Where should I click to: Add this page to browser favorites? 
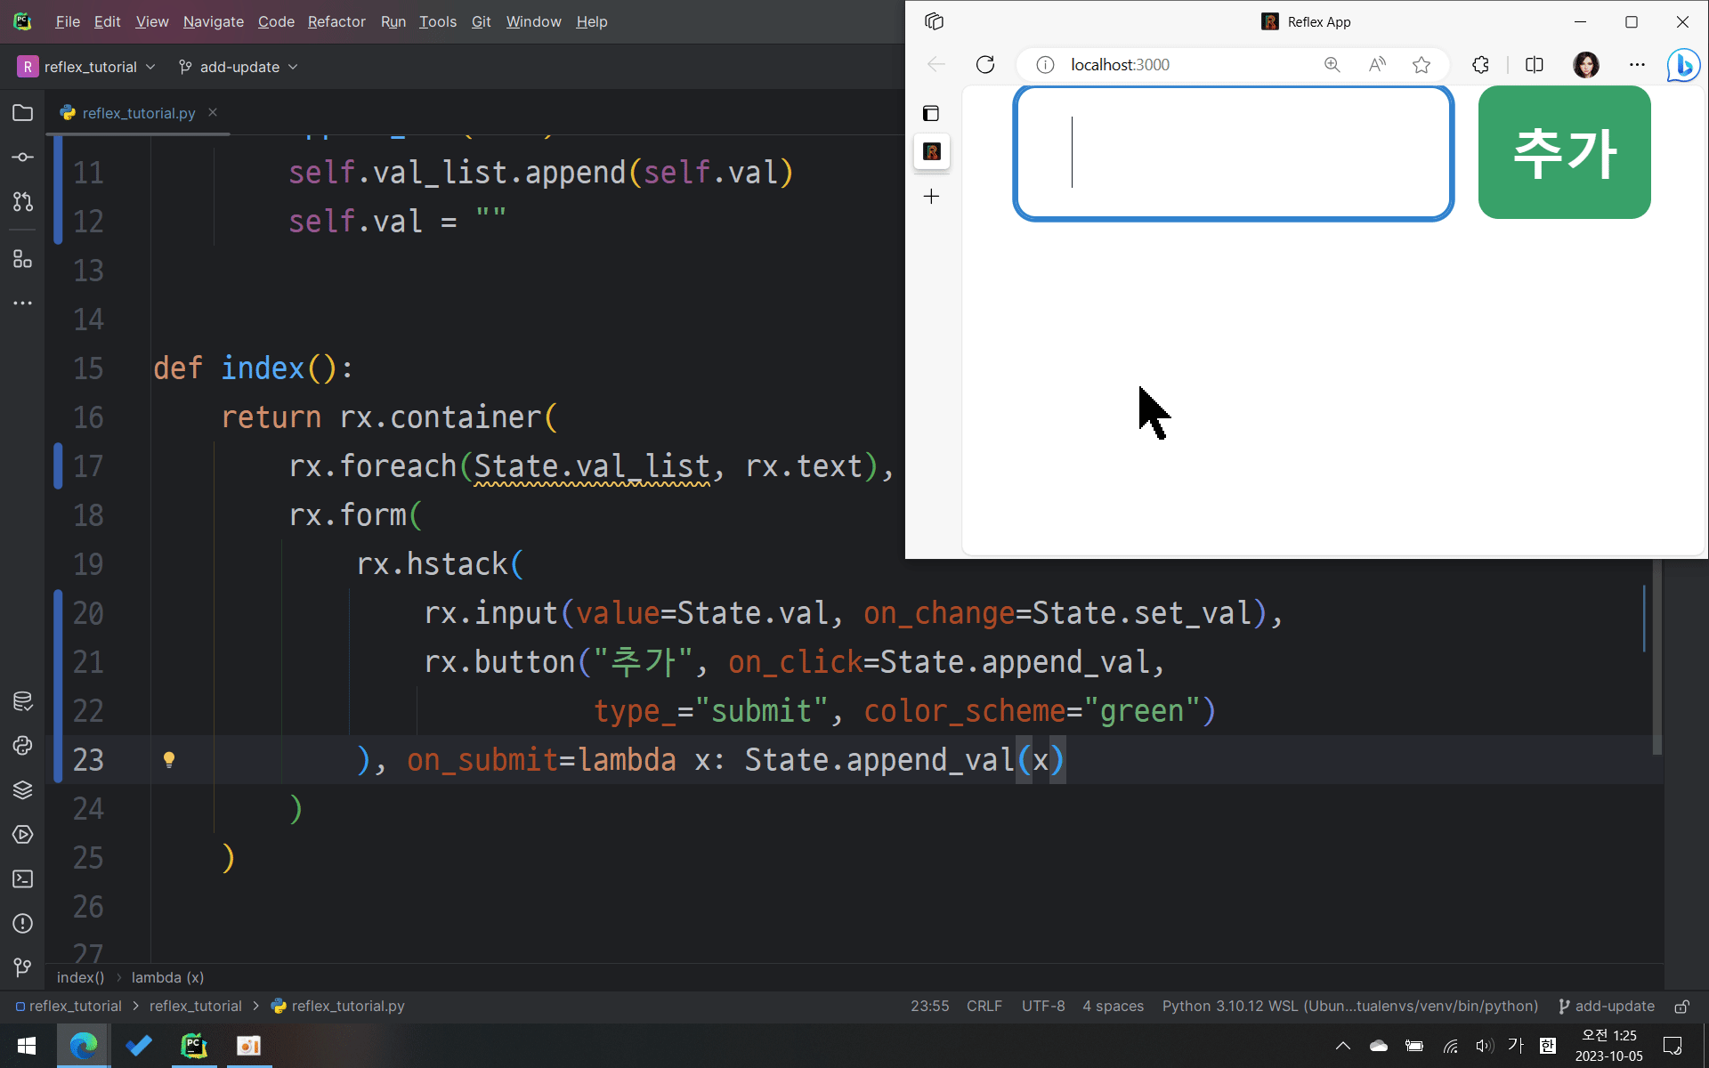click(1421, 65)
